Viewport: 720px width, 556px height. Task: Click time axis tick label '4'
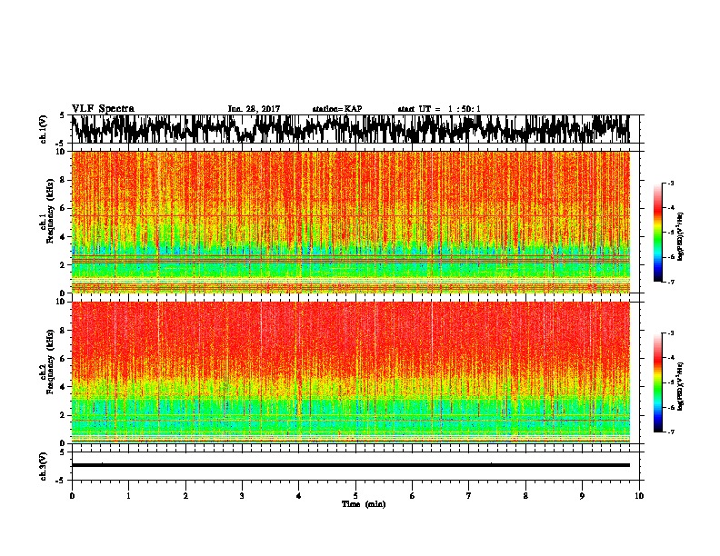[299, 496]
